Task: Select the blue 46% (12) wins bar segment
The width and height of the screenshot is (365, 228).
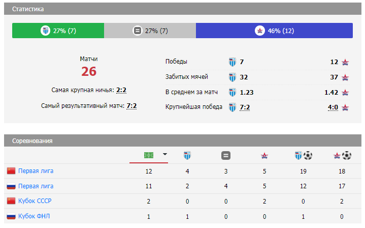Action: point(274,31)
